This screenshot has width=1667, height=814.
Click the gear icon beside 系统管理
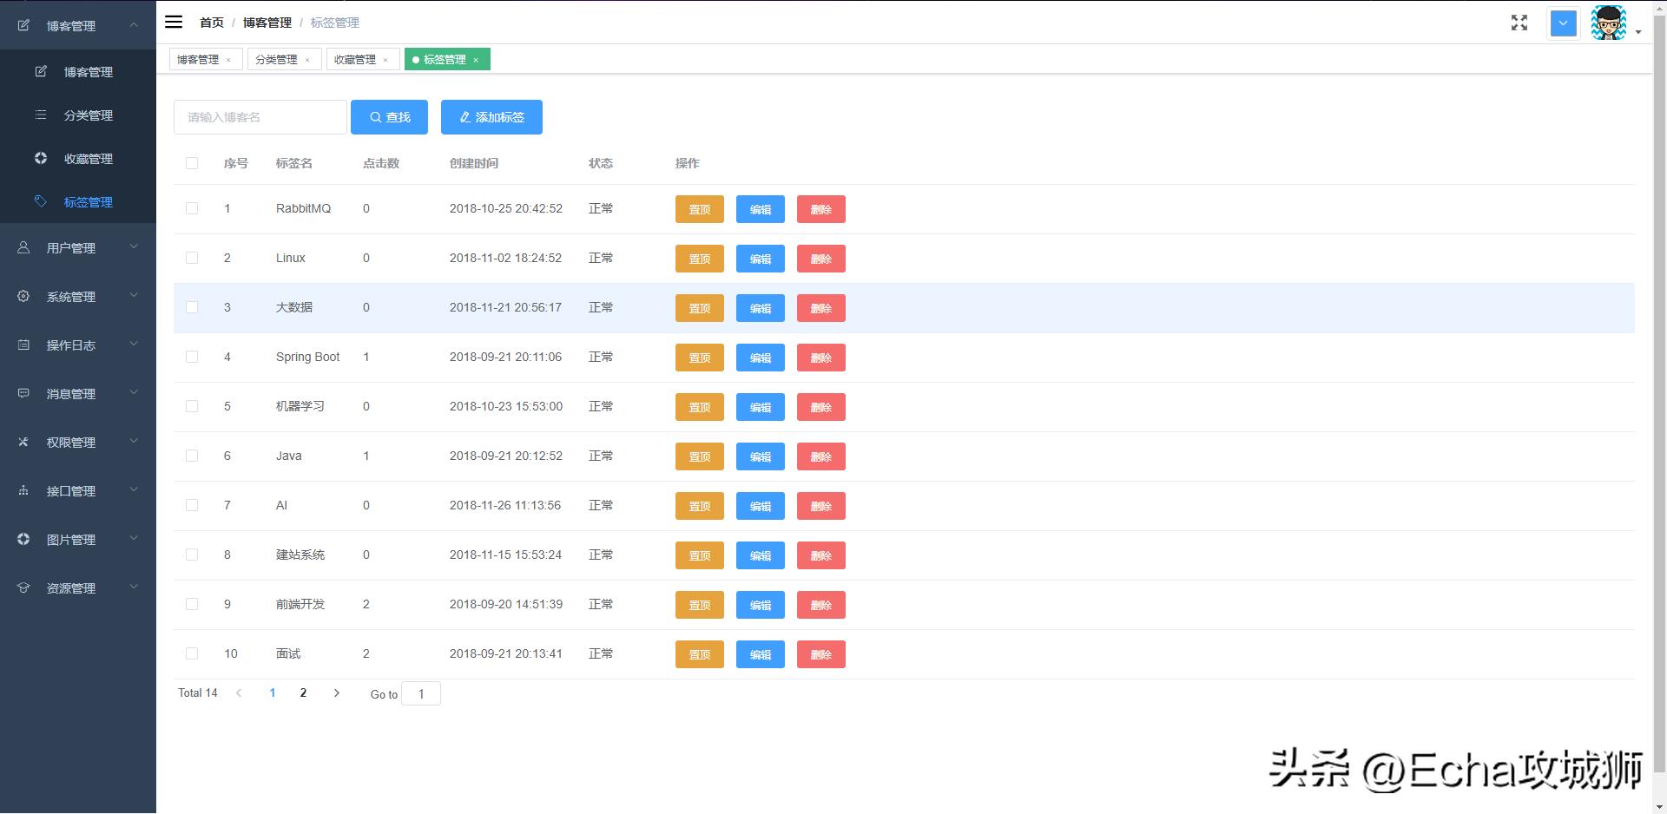tap(23, 296)
